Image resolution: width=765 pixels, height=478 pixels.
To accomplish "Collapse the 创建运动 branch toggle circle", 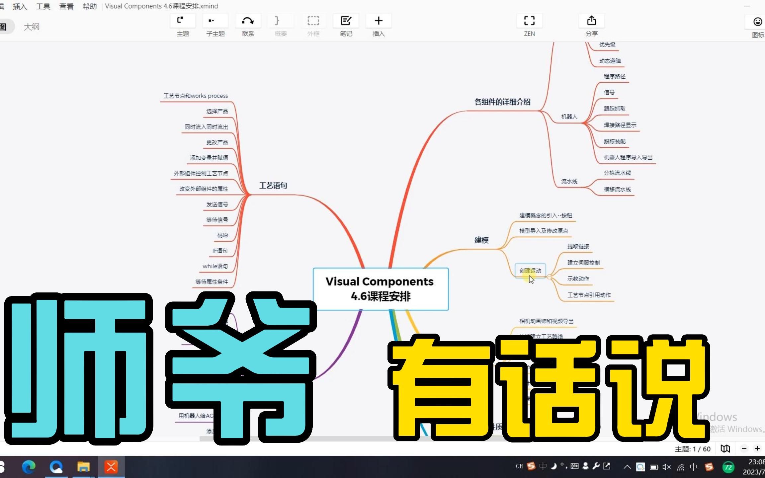I will click(549, 277).
